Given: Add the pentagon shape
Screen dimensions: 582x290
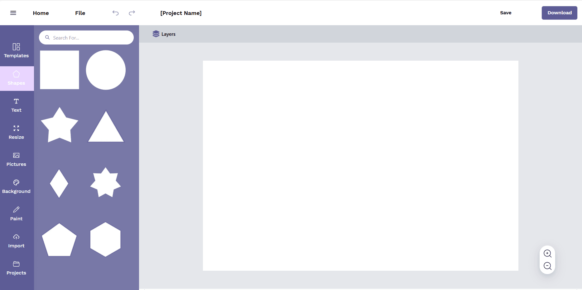Looking at the screenshot, I should [x=59, y=240].
